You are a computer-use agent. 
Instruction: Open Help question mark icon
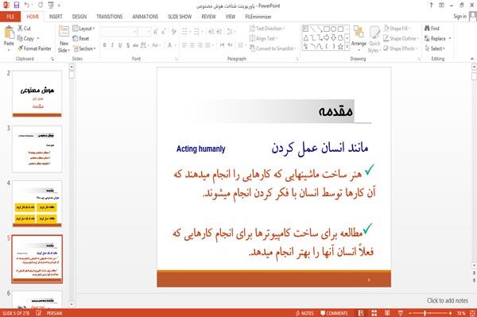click(x=431, y=6)
